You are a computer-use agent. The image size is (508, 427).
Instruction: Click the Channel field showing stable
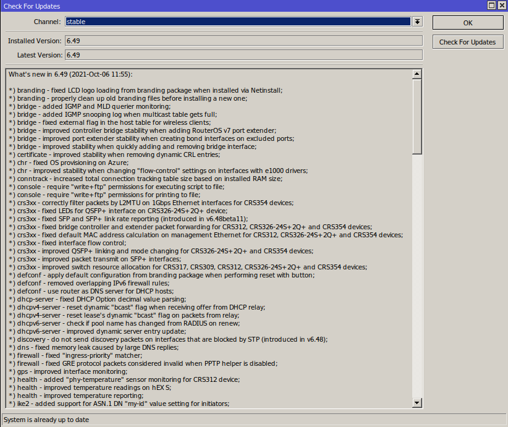pos(237,22)
